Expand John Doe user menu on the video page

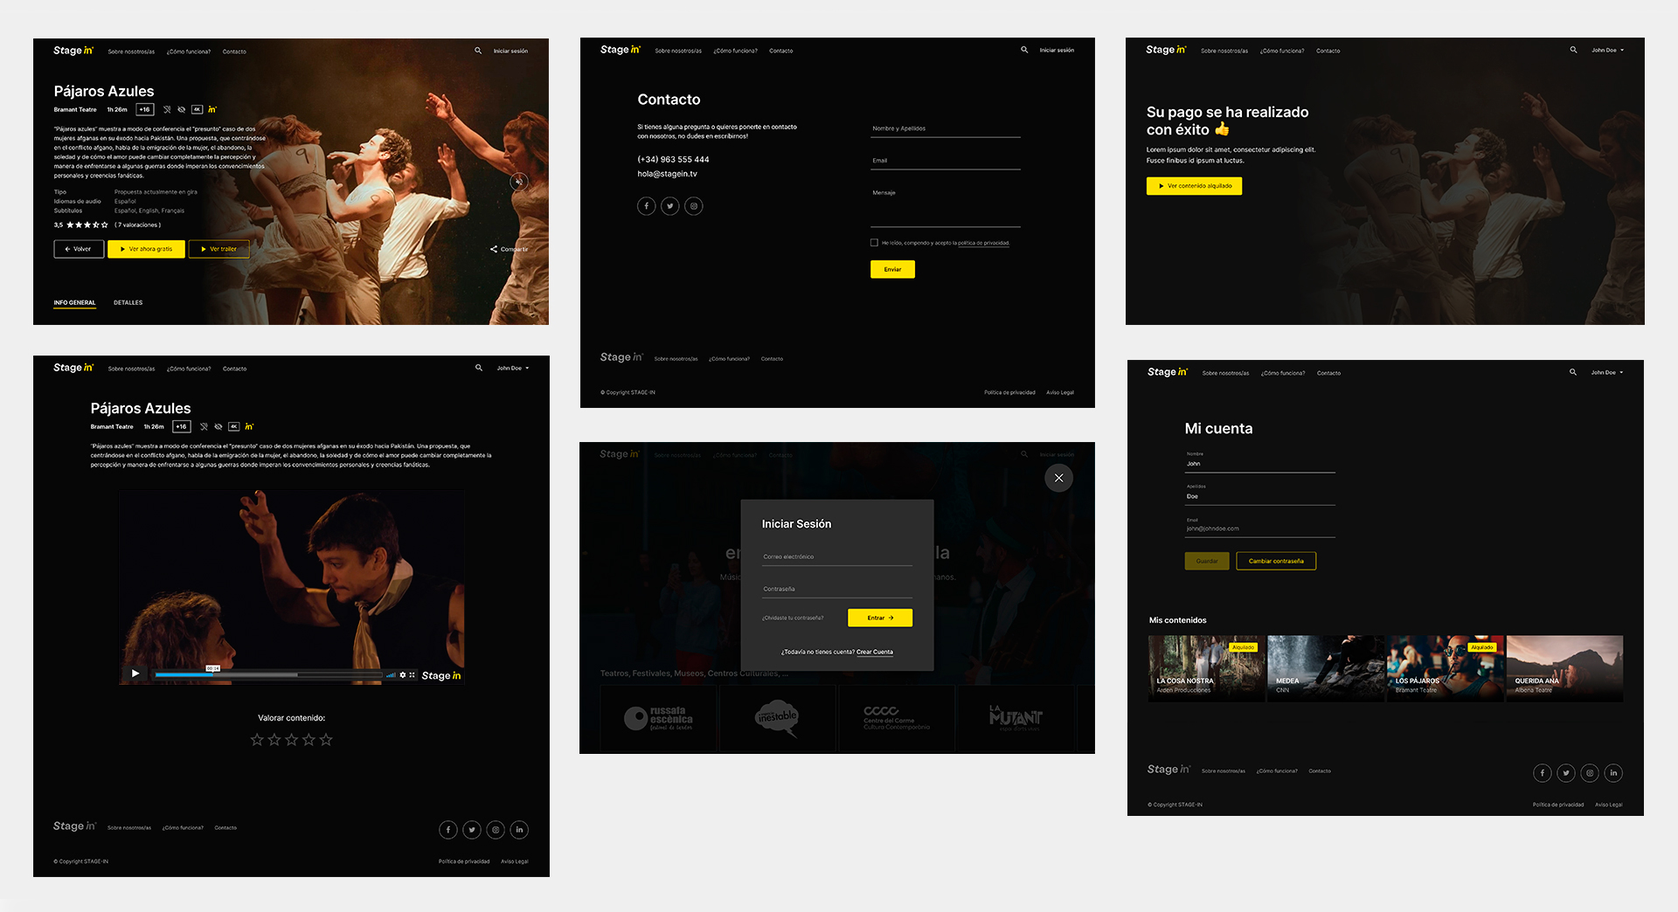point(513,369)
